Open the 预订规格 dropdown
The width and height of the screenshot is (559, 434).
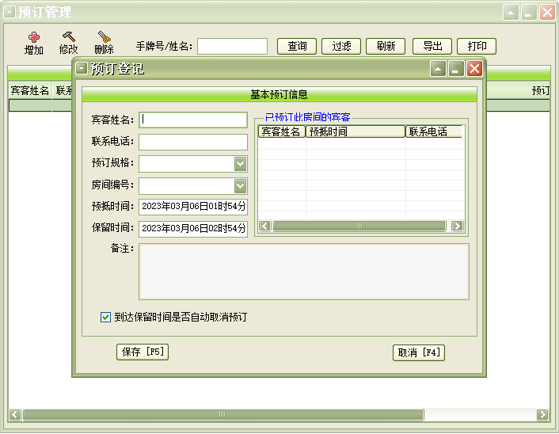[x=240, y=164]
